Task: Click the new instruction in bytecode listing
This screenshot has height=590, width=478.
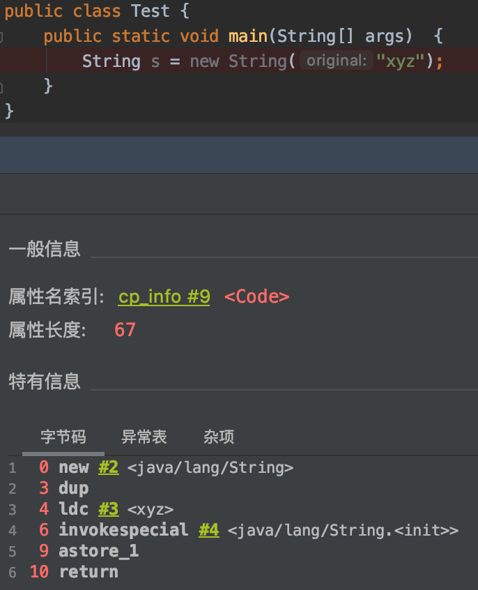Action: coord(74,467)
